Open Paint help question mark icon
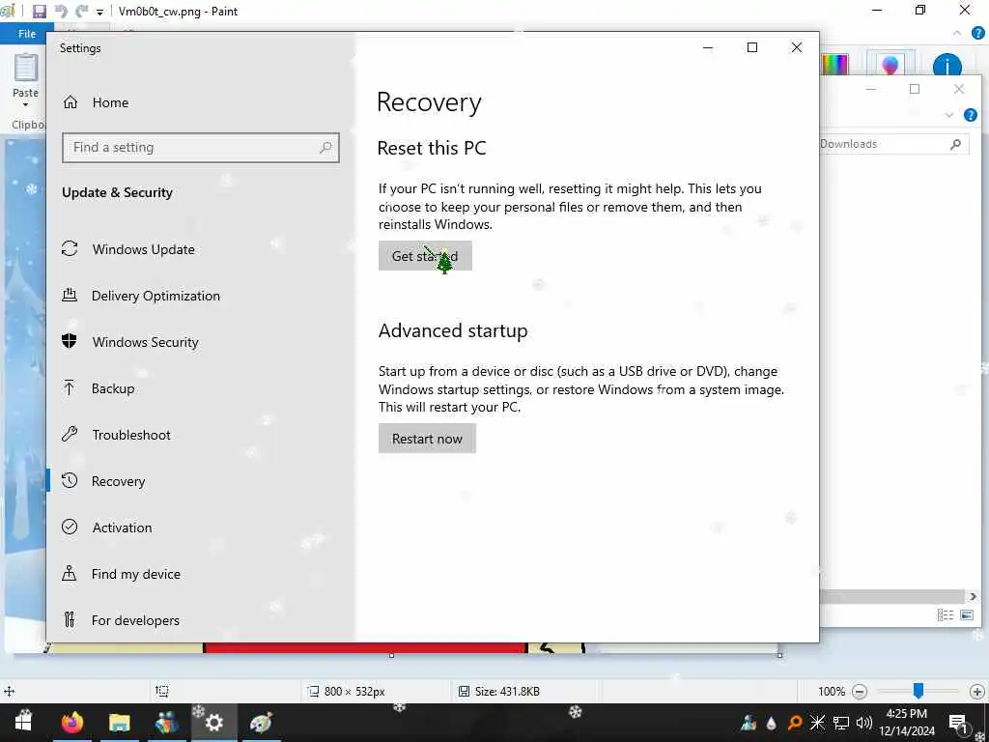The width and height of the screenshot is (989, 742). tap(977, 34)
